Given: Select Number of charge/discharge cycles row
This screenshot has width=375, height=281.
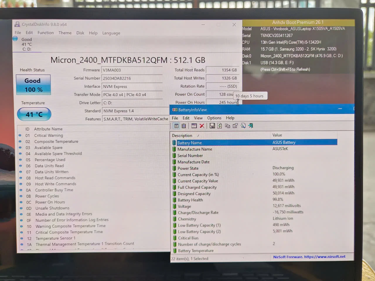Looking at the screenshot, I should click(x=254, y=244).
